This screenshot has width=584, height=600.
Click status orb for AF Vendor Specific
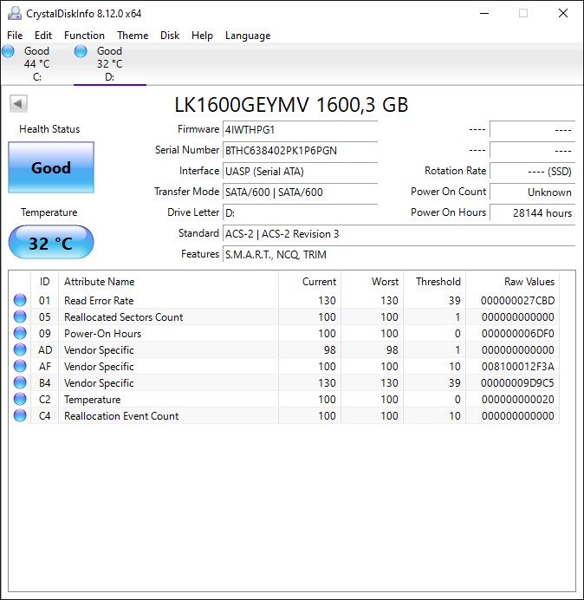20,366
